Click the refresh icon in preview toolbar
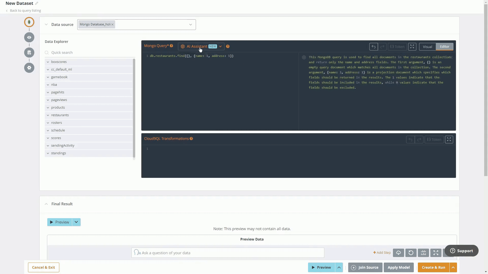Screen dimensions: 488x274 pyautogui.click(x=411, y=253)
